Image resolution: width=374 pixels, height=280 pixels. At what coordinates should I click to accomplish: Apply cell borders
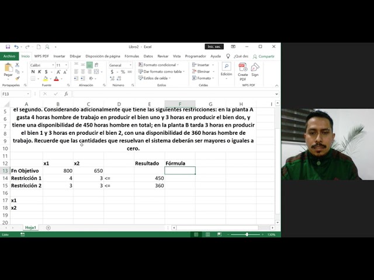pyautogui.click(x=33, y=79)
